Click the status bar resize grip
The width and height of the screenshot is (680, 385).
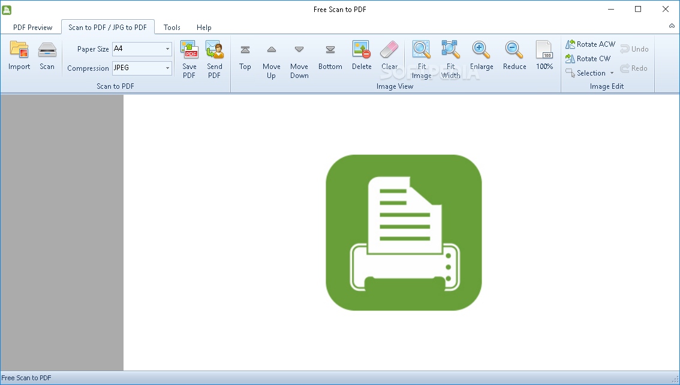click(x=675, y=380)
